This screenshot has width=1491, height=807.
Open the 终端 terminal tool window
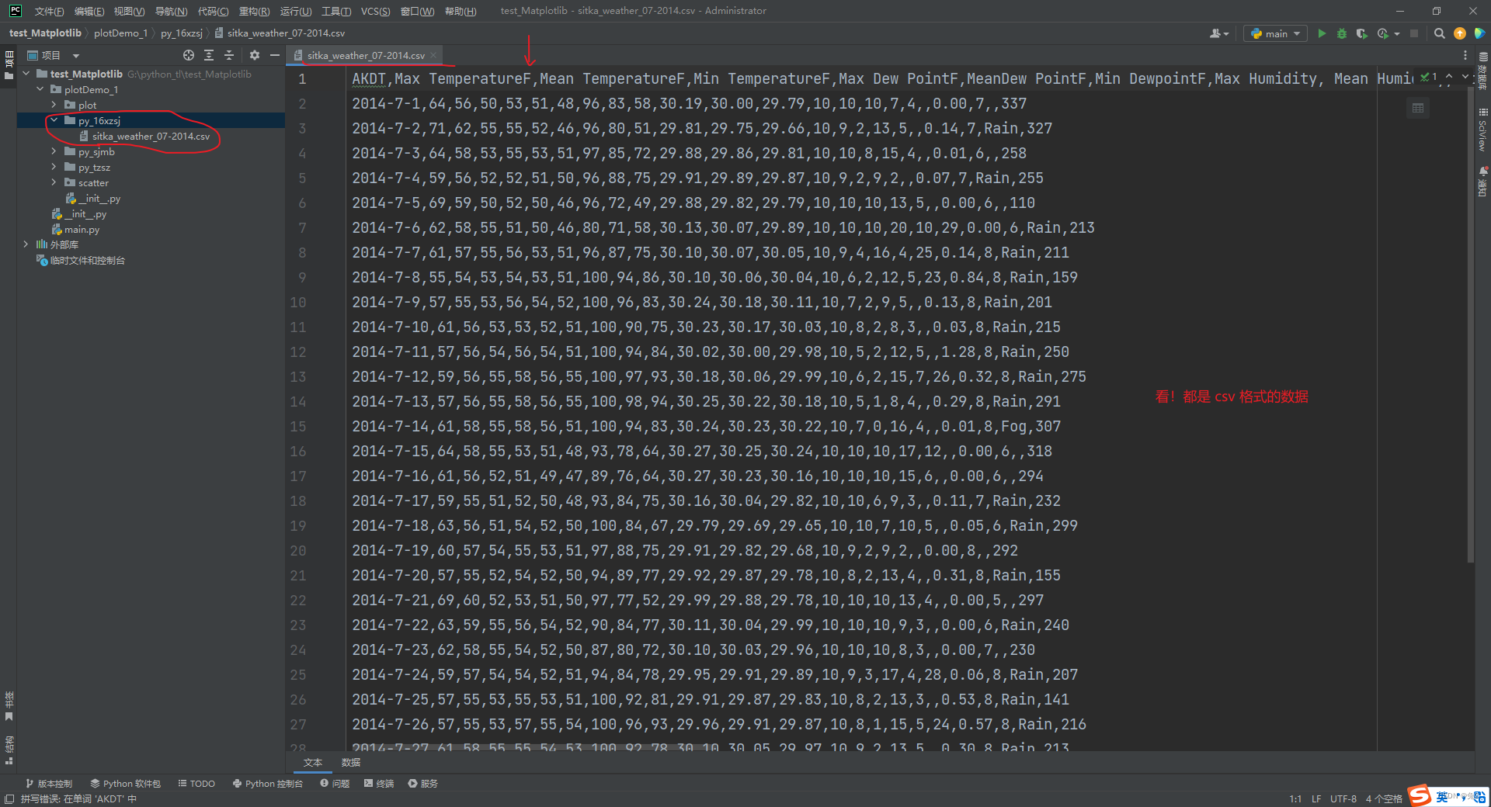pyautogui.click(x=379, y=784)
